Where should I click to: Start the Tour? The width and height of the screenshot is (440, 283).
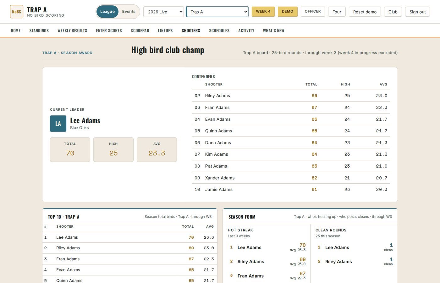[x=337, y=12]
